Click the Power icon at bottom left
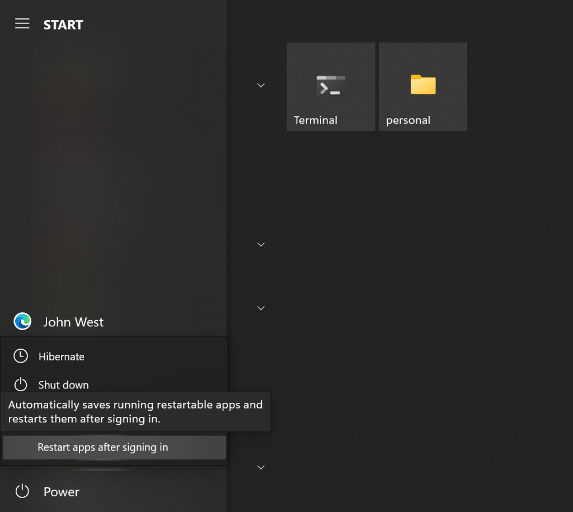The width and height of the screenshot is (573, 512). coord(22,491)
